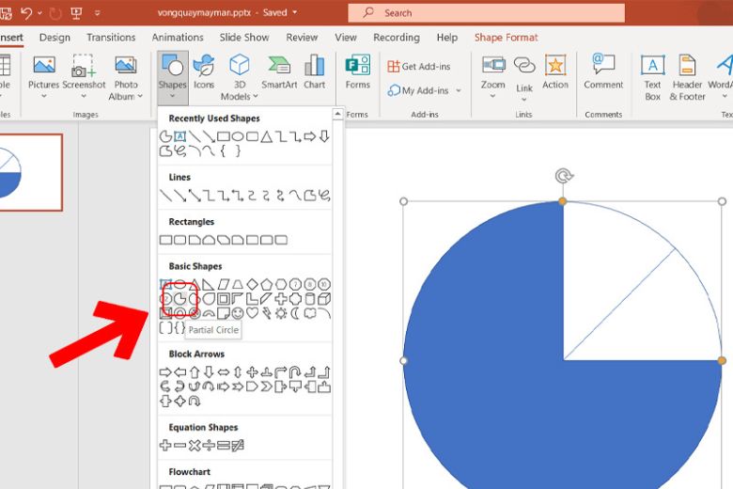
Task: Go to the Animations tab
Action: (x=178, y=38)
